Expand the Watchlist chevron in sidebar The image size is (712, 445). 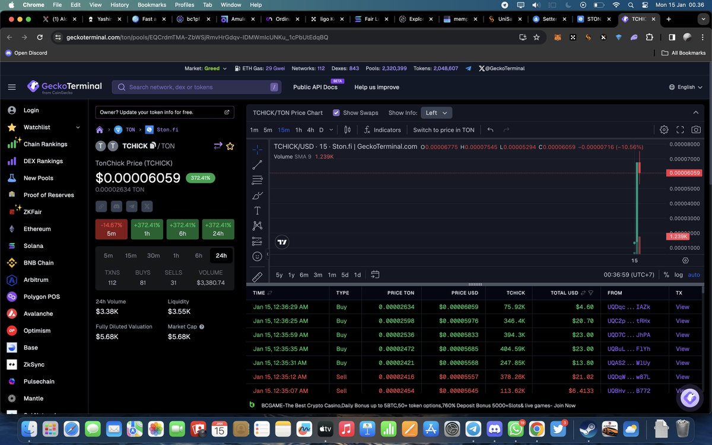(x=78, y=127)
